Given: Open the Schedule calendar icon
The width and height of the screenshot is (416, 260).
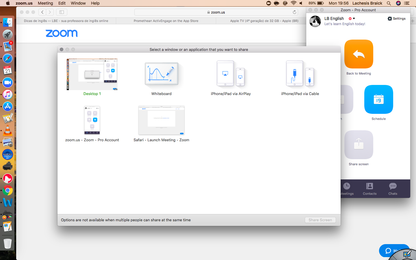Looking at the screenshot, I should click(x=379, y=99).
